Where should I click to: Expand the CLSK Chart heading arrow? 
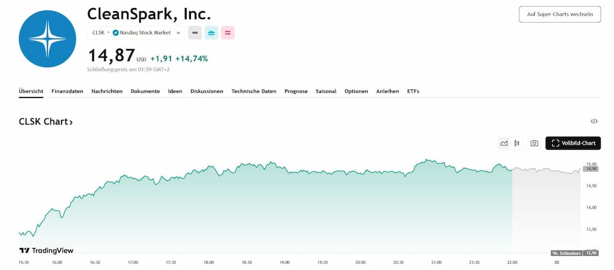point(71,122)
